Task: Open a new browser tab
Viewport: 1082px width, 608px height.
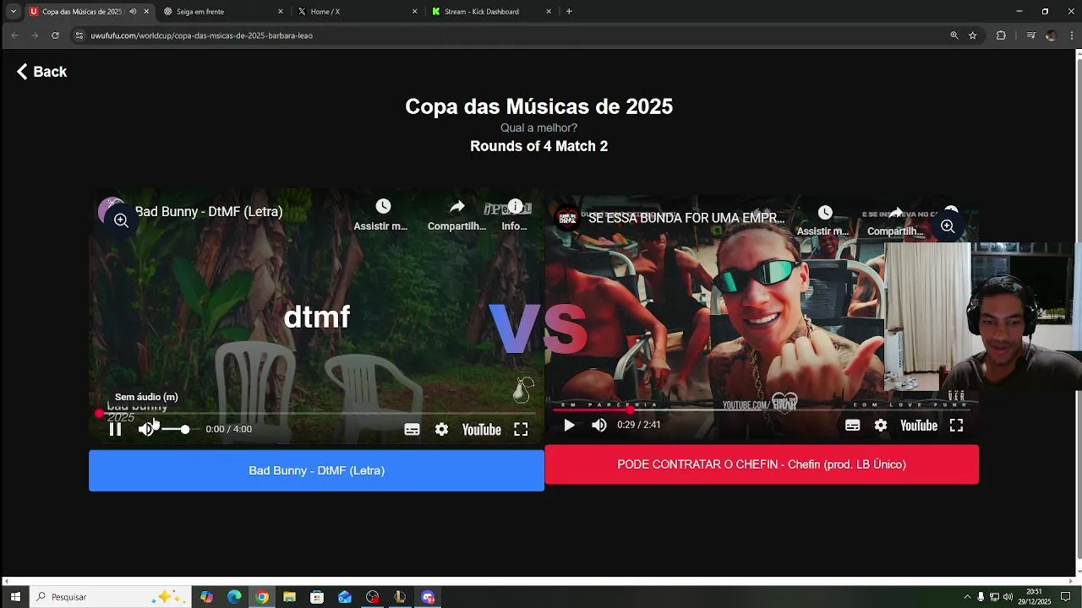Action: click(569, 12)
